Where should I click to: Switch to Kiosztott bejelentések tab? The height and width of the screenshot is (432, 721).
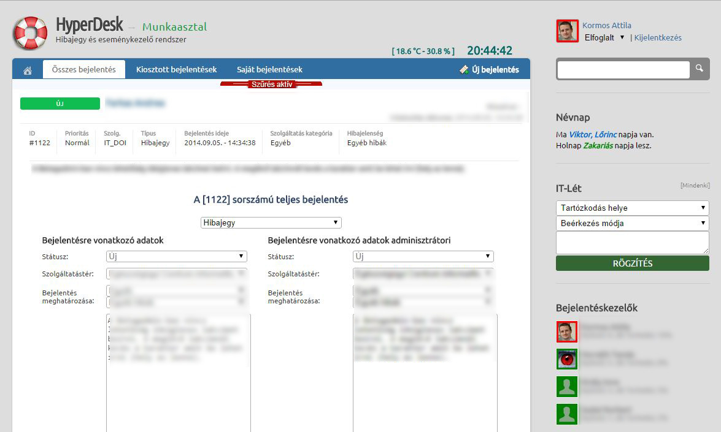[x=176, y=69]
